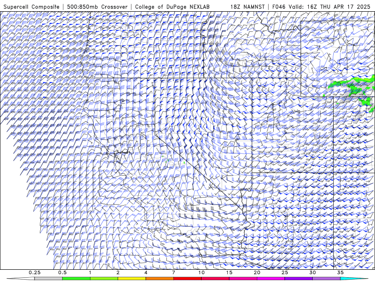Click the 0.25 value on the color scale
This screenshot has height=281, width=375.
(34, 273)
